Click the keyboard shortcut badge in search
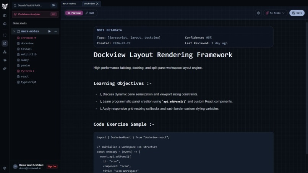This screenshot has width=308, height=173. (53, 5)
